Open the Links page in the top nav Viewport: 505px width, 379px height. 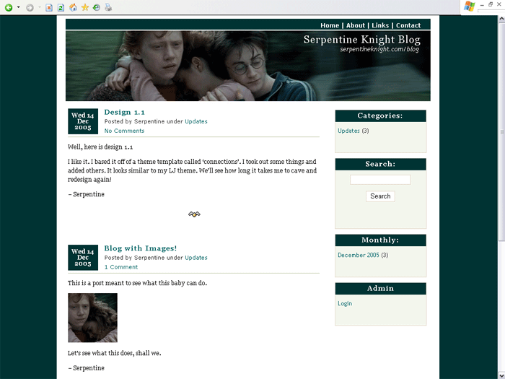[x=380, y=25]
